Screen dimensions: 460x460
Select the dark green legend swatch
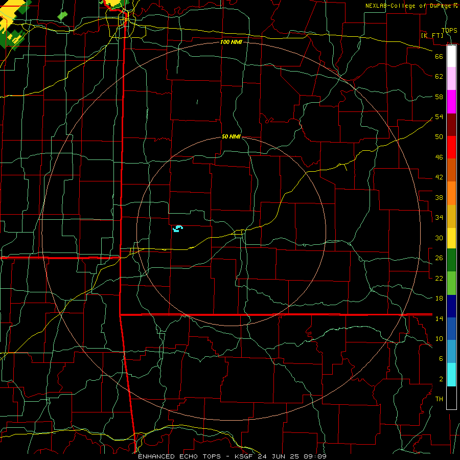451,260
